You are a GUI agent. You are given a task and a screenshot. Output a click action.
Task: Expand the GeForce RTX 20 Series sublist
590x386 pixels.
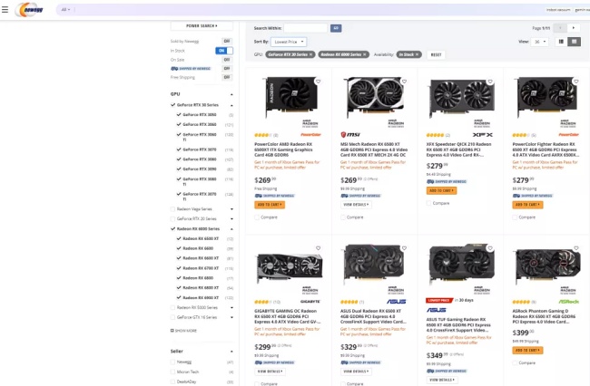point(231,219)
